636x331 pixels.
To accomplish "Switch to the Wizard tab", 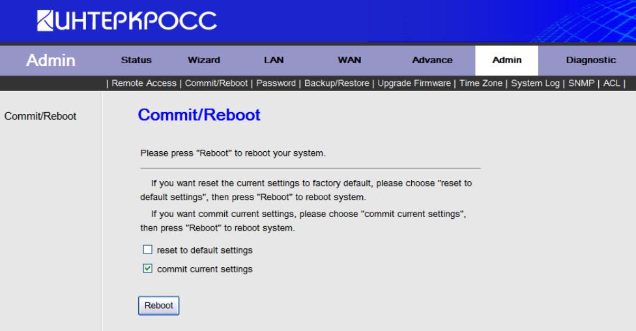I will [203, 60].
